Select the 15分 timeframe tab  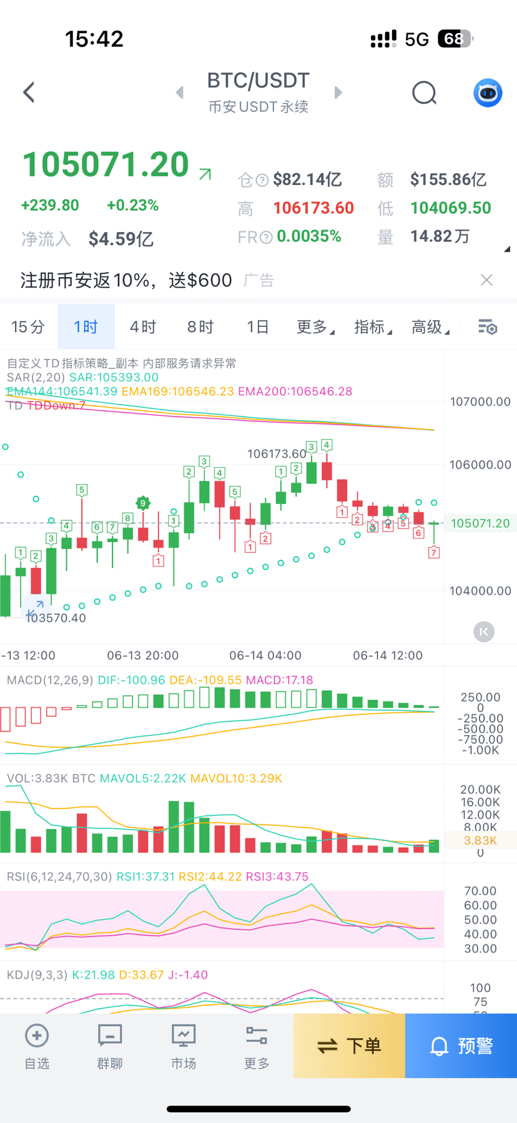click(28, 326)
